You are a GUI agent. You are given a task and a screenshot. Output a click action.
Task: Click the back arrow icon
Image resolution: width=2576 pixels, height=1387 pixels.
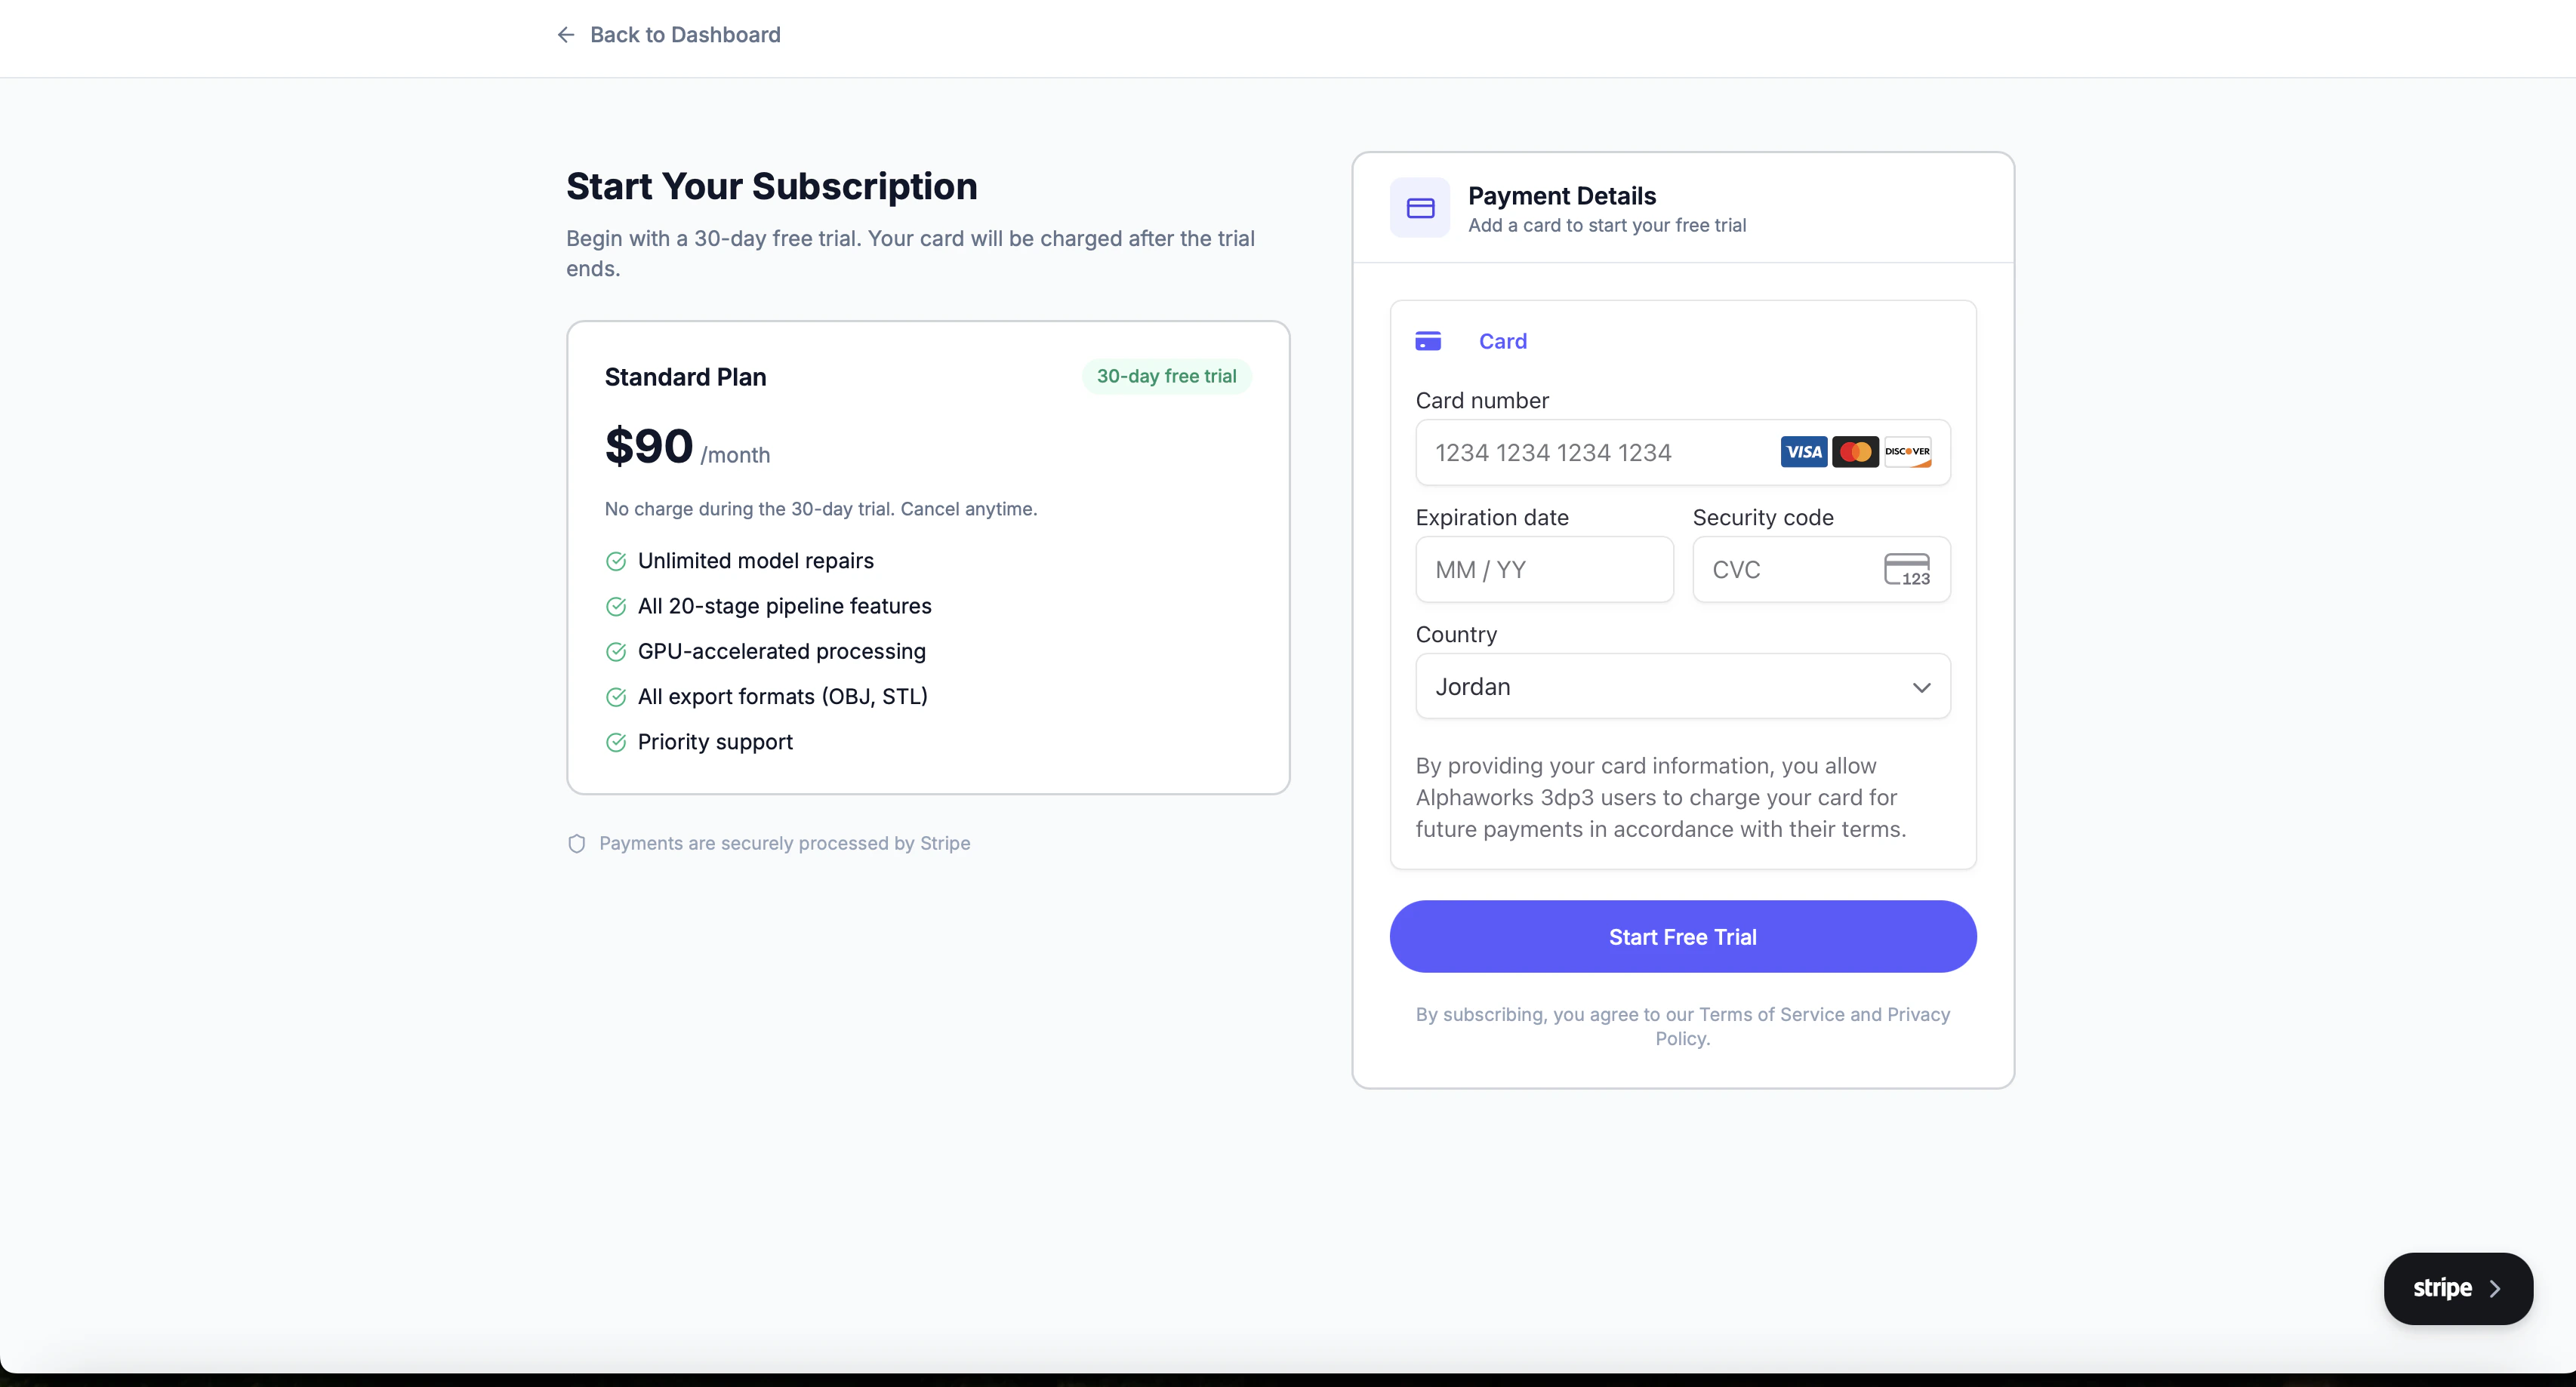click(x=566, y=35)
